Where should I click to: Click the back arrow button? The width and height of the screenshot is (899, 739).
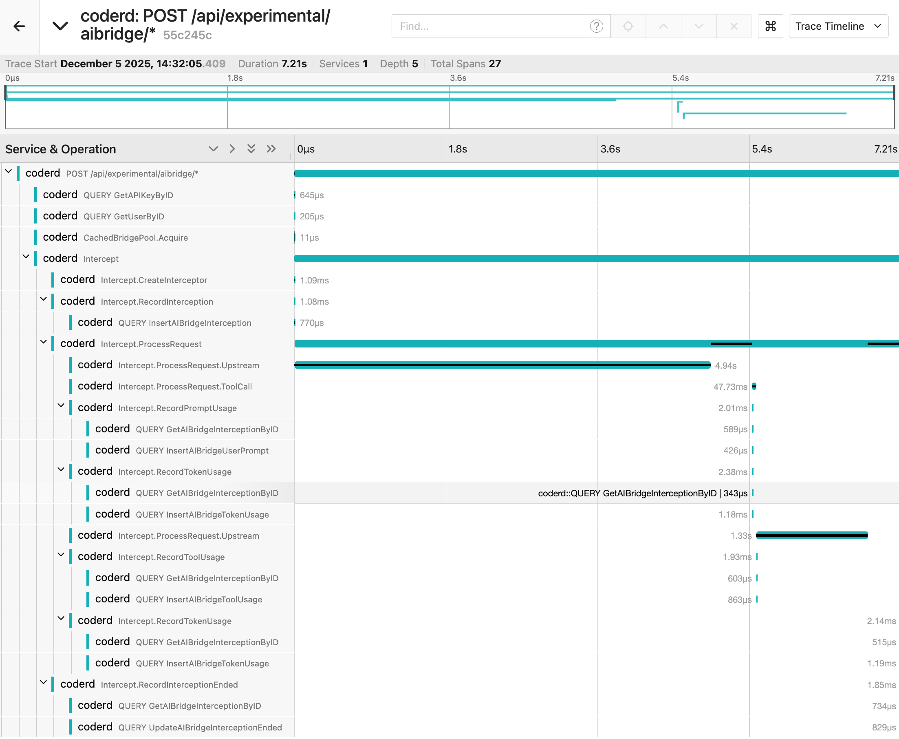click(x=19, y=27)
